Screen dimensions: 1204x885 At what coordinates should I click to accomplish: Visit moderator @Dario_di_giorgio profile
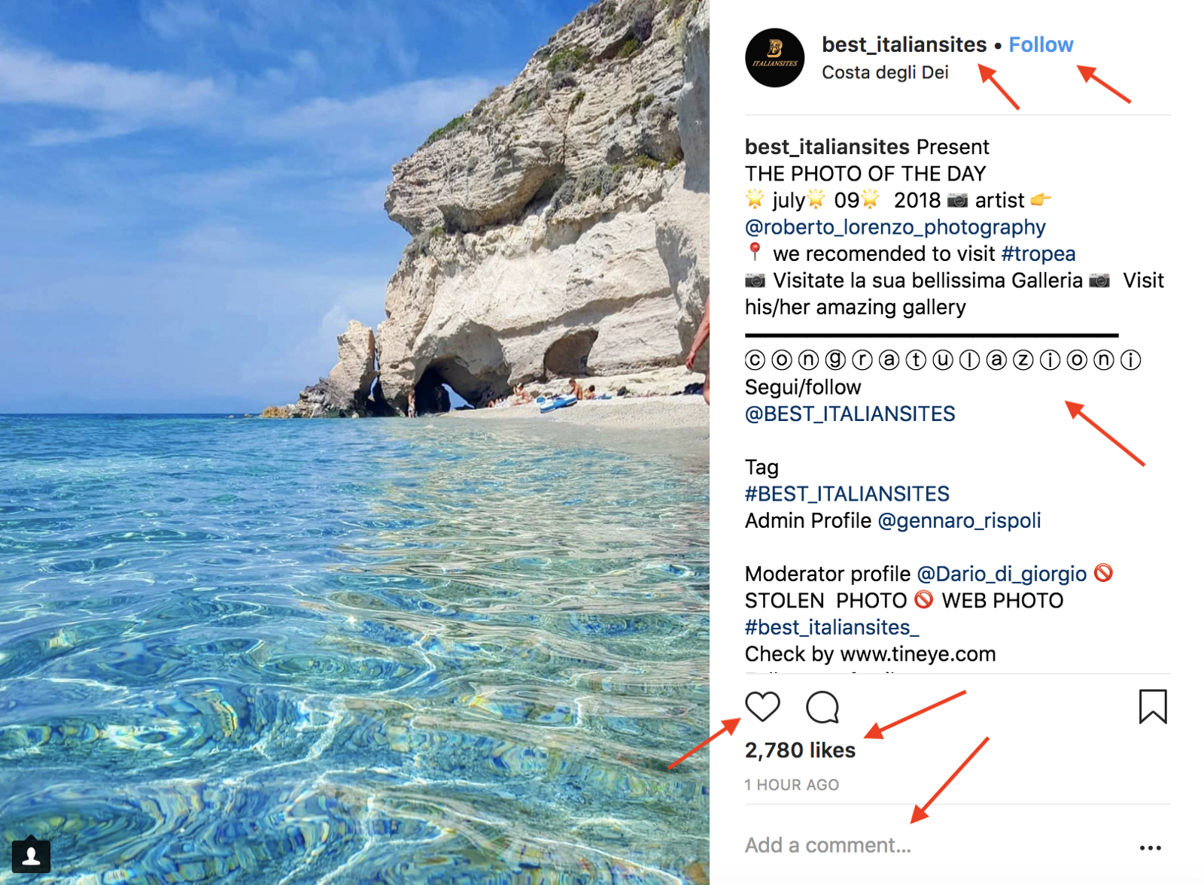click(x=1002, y=574)
